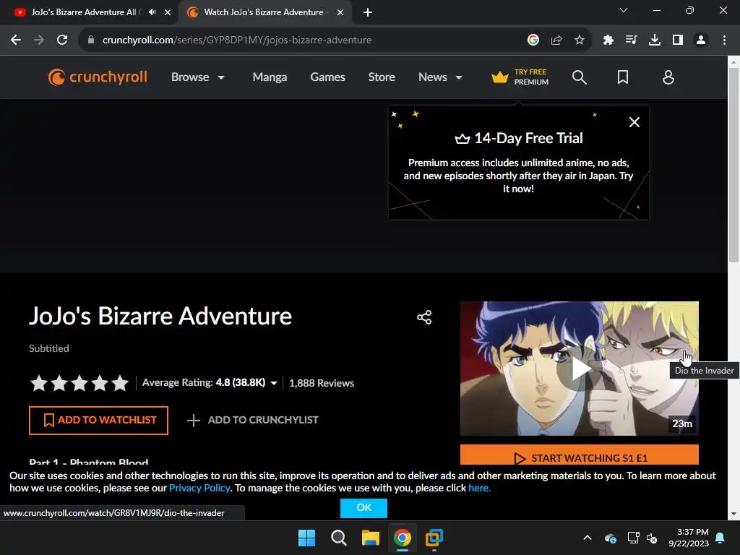740x555 pixels.
Task: Open File Explorer from taskbar
Action: [x=371, y=538]
